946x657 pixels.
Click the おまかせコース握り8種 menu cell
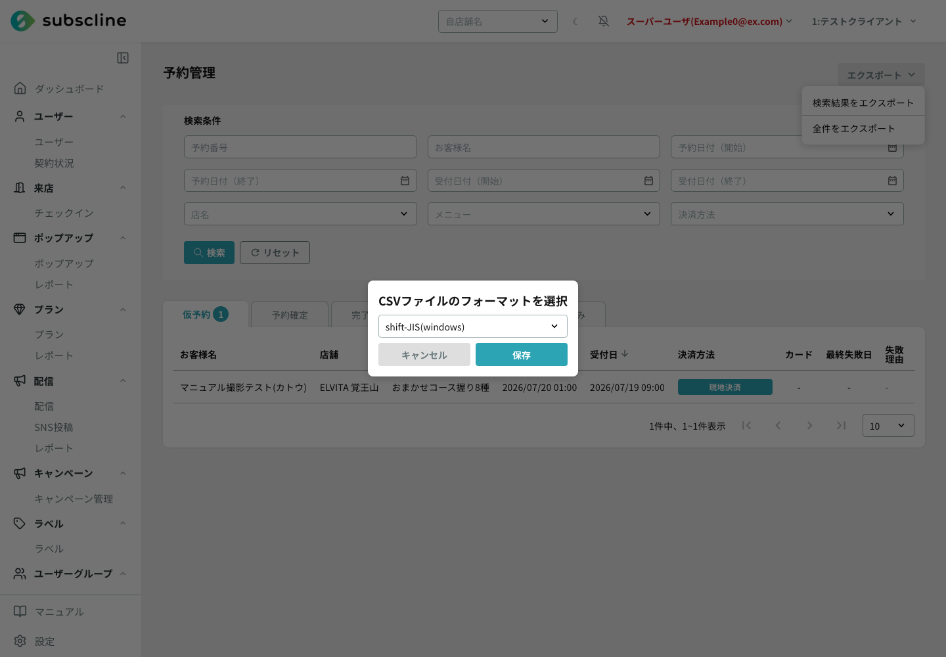coord(441,388)
